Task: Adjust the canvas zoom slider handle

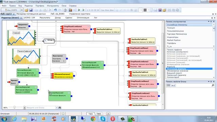Action: (14, 107)
